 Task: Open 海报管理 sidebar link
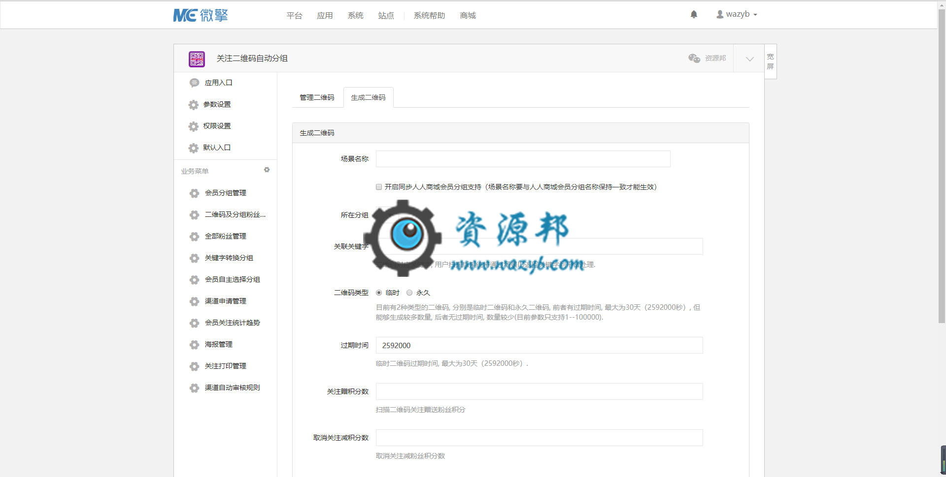218,344
